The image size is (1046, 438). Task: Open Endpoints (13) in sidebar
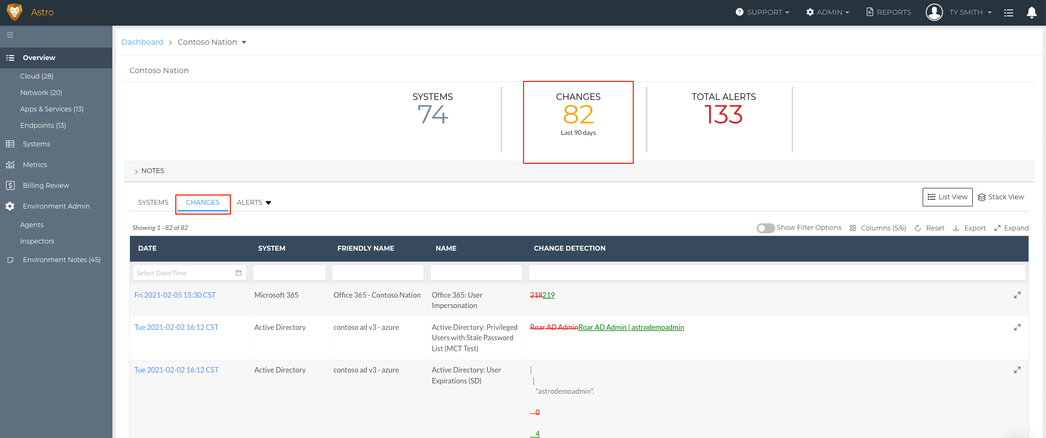[43, 126]
